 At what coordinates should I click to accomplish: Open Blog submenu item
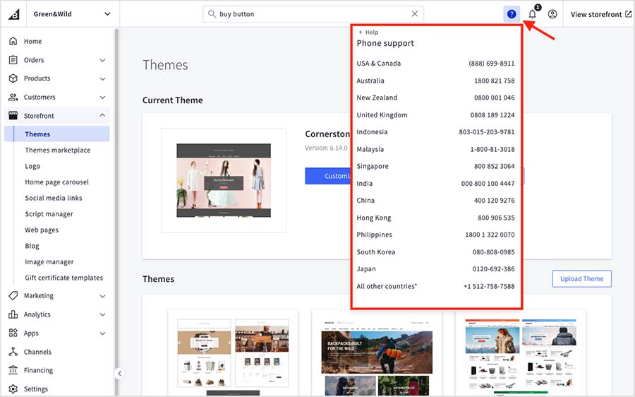coord(32,246)
